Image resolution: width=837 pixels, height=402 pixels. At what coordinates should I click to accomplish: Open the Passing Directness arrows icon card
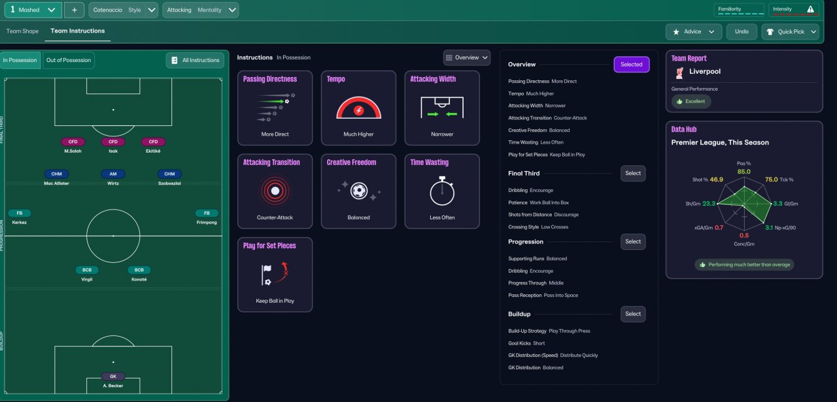coord(275,108)
